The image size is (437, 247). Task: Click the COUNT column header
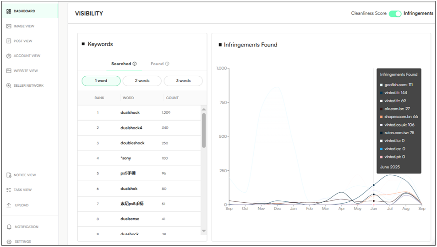point(172,98)
